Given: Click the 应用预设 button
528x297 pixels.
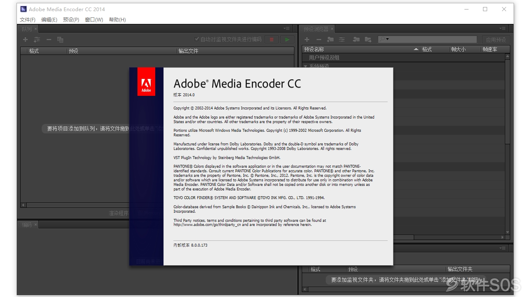Looking at the screenshot, I should coord(496,40).
